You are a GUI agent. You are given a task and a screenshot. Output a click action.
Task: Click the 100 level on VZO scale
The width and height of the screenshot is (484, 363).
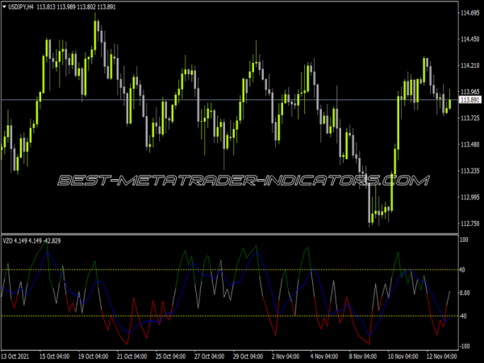tap(464, 240)
